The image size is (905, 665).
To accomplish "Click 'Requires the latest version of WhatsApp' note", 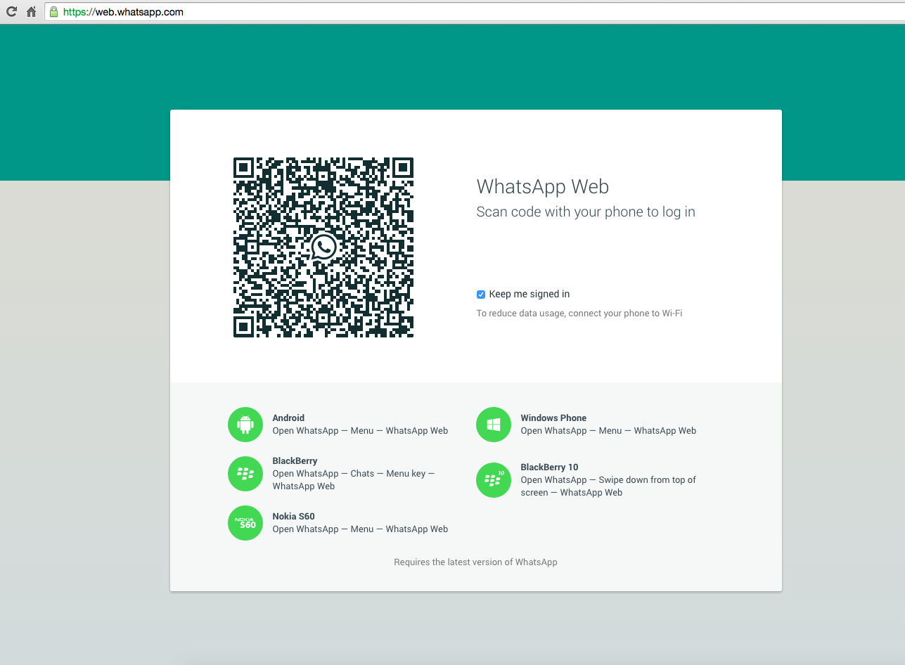I will coord(475,562).
